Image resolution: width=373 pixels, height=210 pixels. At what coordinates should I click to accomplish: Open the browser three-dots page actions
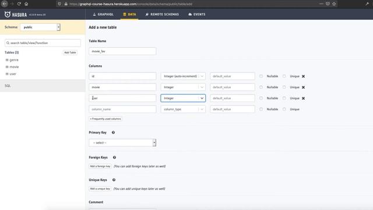[321, 4]
